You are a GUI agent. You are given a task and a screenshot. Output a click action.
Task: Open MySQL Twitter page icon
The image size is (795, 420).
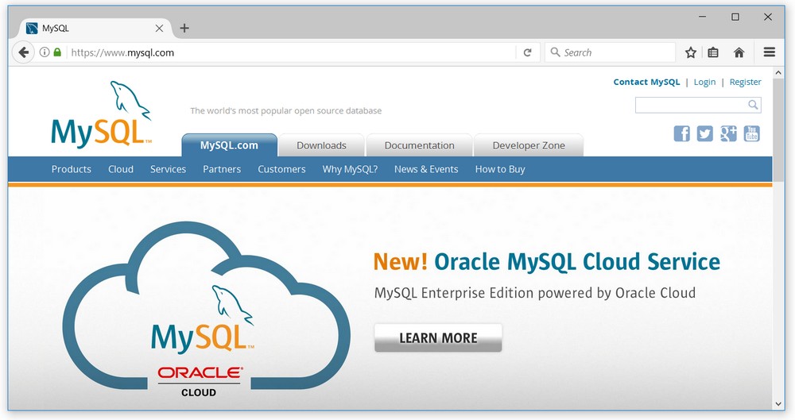point(704,133)
